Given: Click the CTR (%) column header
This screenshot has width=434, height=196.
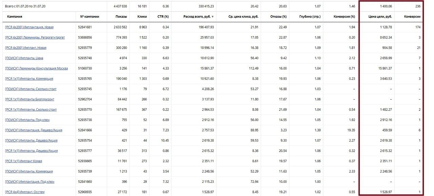Looking at the screenshot, I should tap(164, 17).
